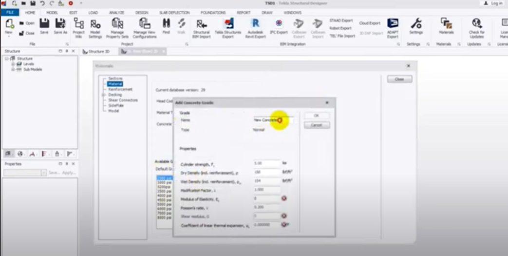This screenshot has width=508, height=256.
Task: Click the grade Name input field
Action: click(273, 120)
